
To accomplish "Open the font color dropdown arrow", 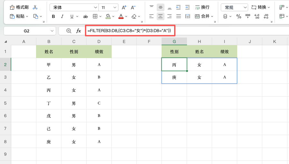I will tap(126, 16).
